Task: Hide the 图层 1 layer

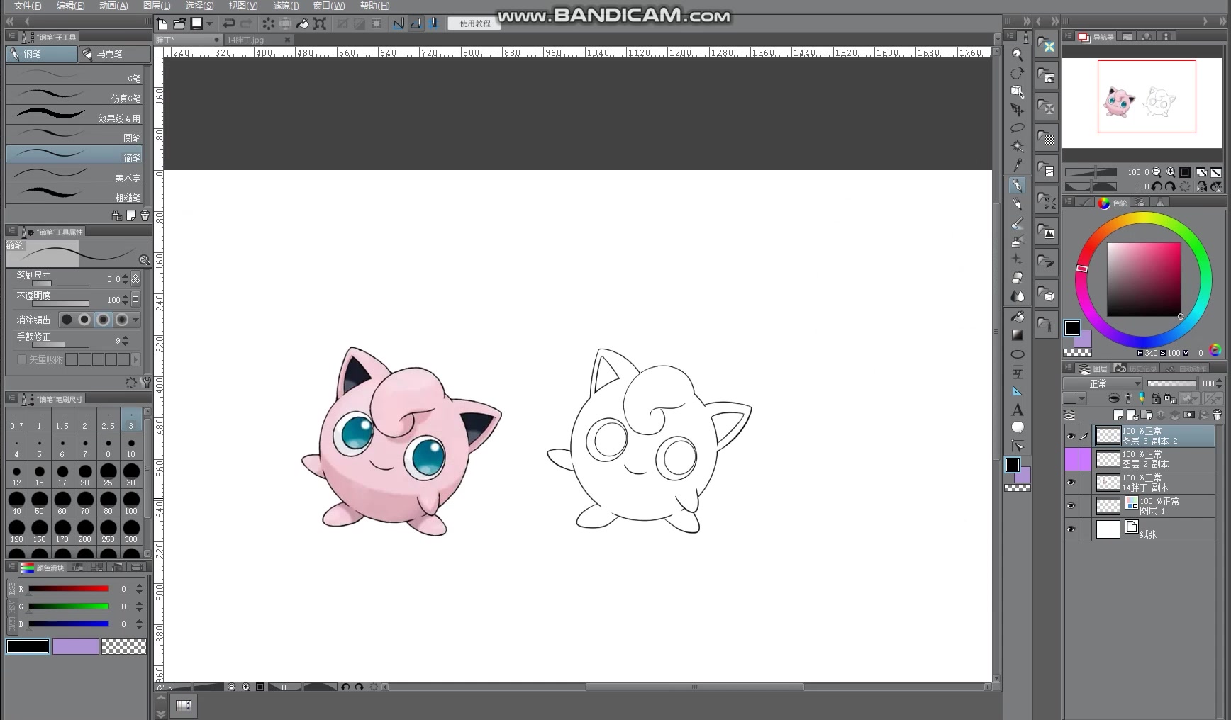Action: (1071, 506)
